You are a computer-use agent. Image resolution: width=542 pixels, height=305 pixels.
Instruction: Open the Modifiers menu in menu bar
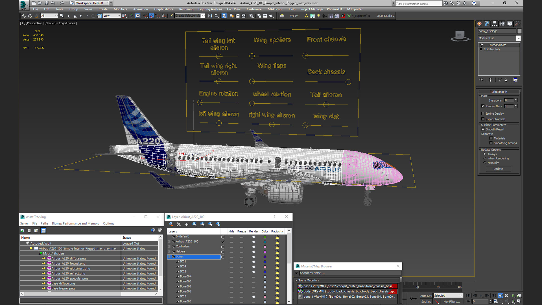[x=119, y=9]
